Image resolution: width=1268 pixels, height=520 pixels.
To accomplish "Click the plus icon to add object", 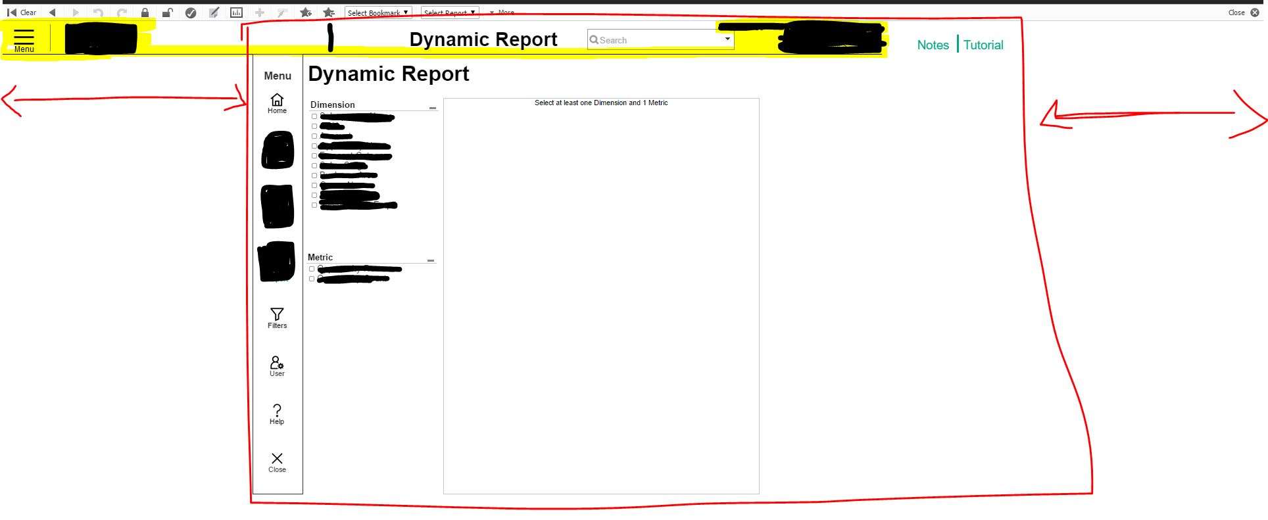I will [x=260, y=12].
